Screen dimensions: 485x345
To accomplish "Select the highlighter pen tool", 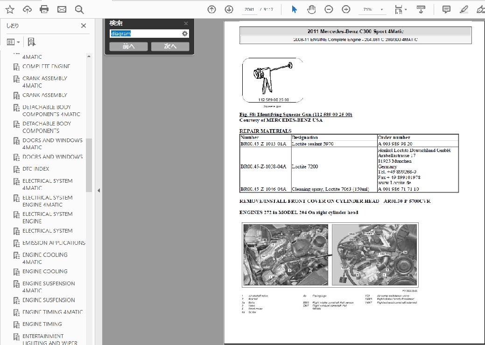I will click(x=464, y=10).
